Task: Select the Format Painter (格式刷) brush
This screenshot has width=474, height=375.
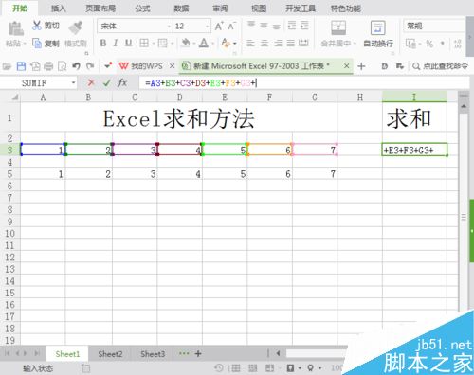Action: tap(76, 27)
